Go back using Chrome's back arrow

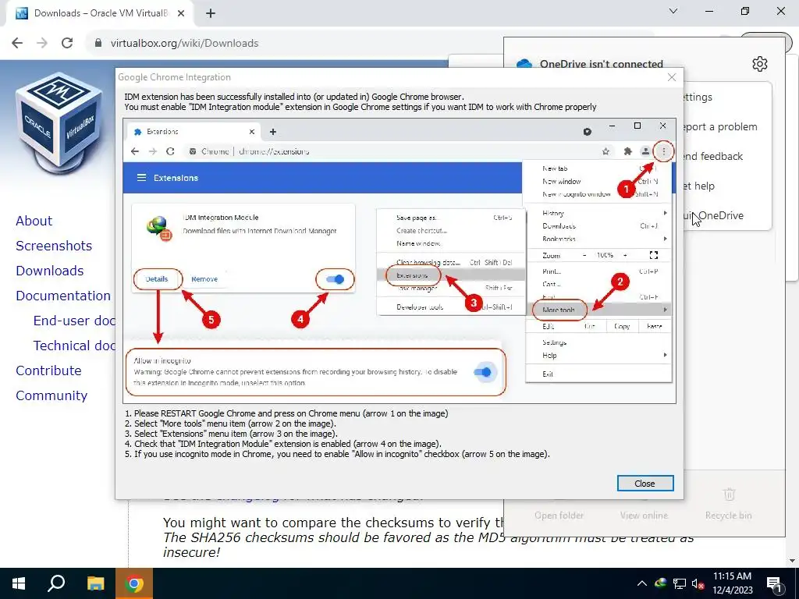coord(17,43)
